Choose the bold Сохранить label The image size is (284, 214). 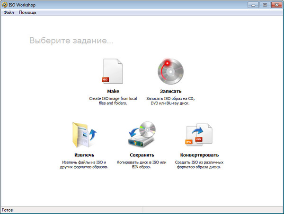142,155
